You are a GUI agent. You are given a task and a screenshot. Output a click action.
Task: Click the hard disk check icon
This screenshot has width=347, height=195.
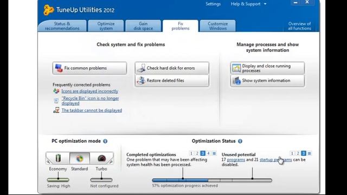(x=141, y=68)
